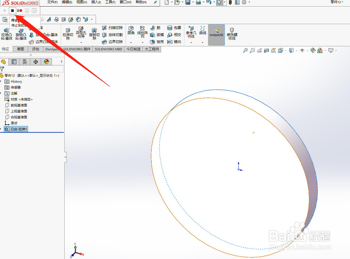This screenshot has width=350, height=259.
Task: Click the pause/record macro button
Action: point(20,11)
